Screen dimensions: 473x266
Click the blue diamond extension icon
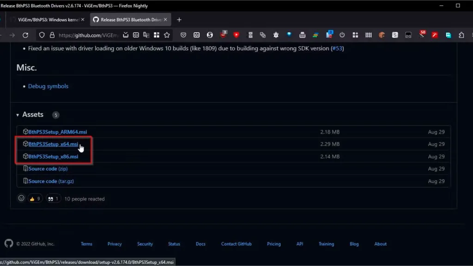pyautogui.click(x=289, y=34)
